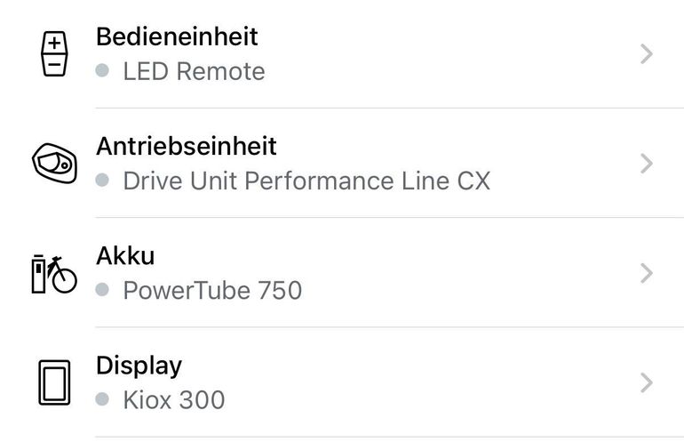Tap the Drive Unit Performance Line CX text

click(306, 181)
